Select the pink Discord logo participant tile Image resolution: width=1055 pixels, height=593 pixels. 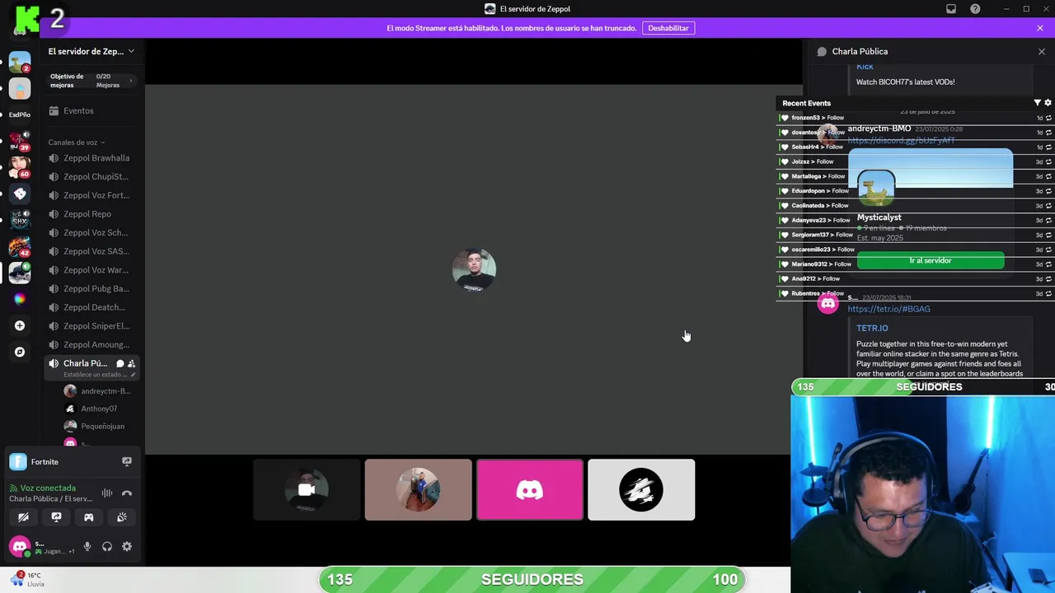pos(530,490)
